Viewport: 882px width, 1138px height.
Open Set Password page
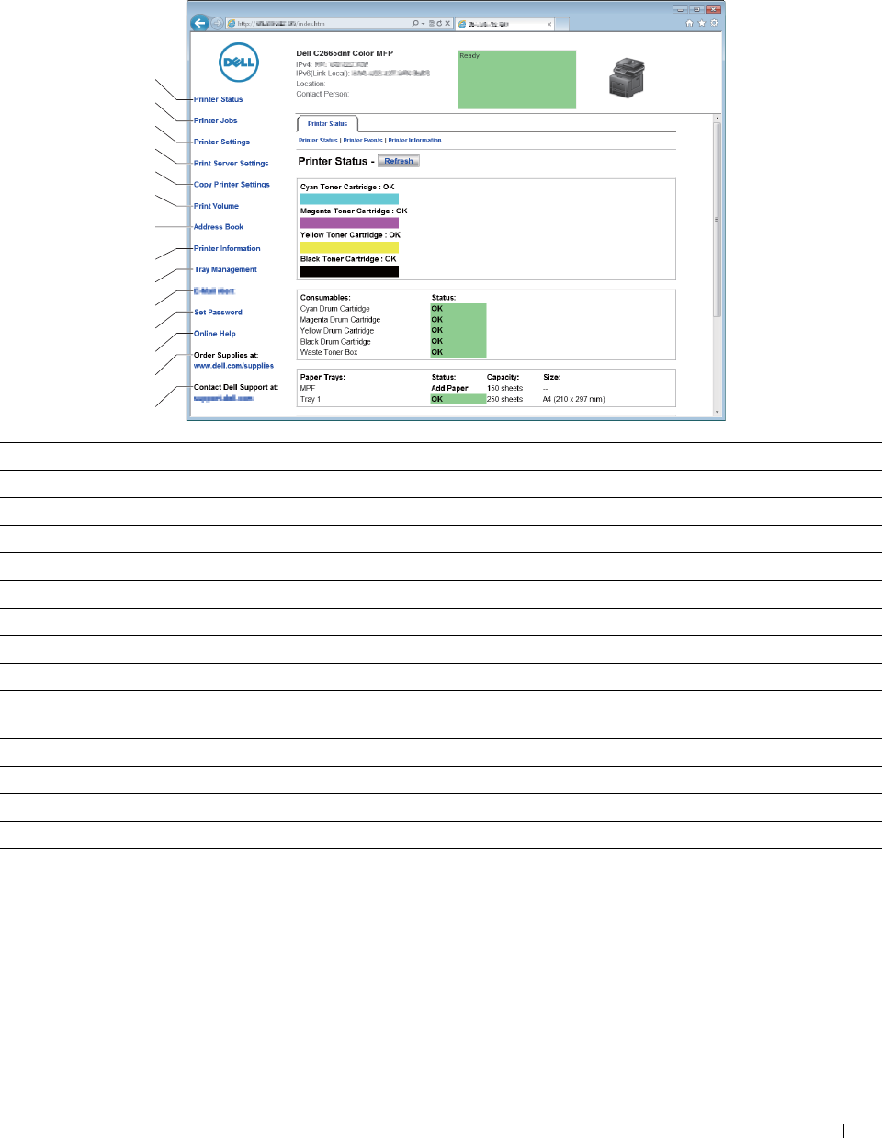pyautogui.click(x=219, y=313)
